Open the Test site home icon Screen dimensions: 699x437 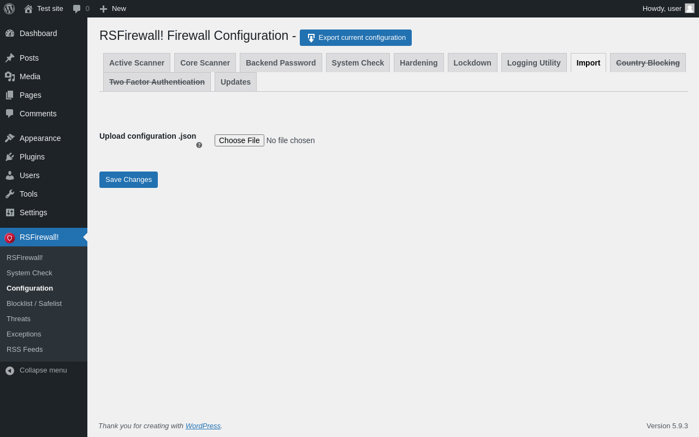[x=28, y=9]
